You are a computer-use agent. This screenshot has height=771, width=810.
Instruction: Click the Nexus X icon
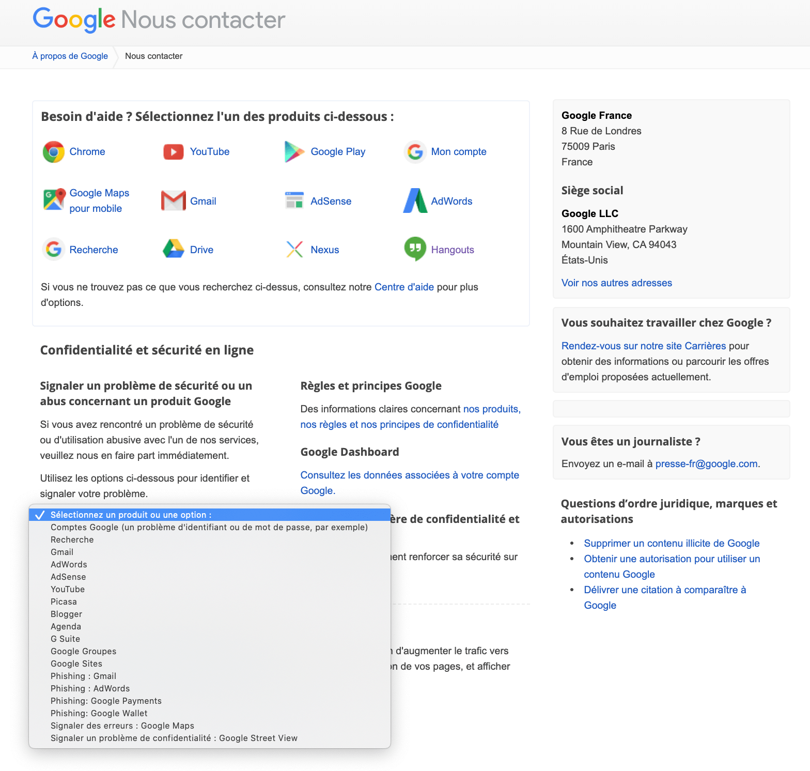pos(294,250)
